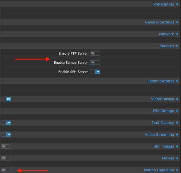Collapse the Services section arrow
The height and width of the screenshot is (173, 181).
[177, 46]
